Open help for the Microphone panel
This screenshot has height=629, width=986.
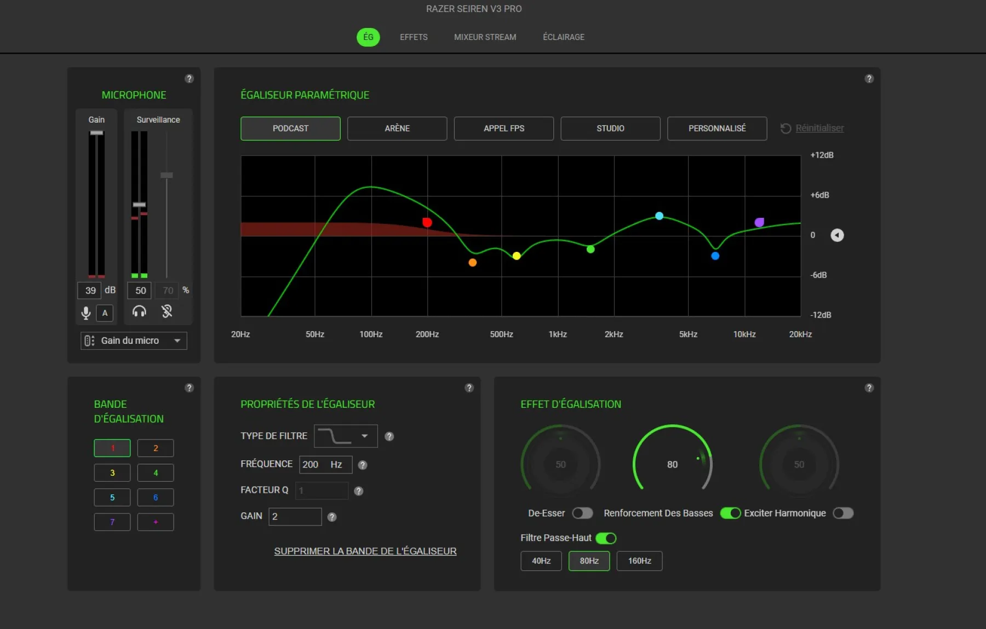pos(190,78)
